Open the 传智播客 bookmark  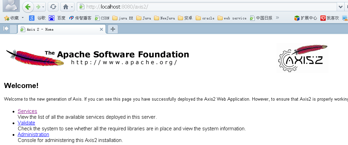(80, 18)
